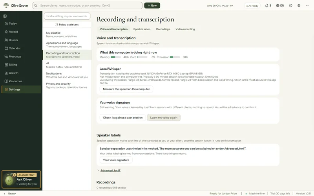The width and height of the screenshot is (314, 196).
Task: Select Settings in the sidebar
Action: pyautogui.click(x=21, y=89)
